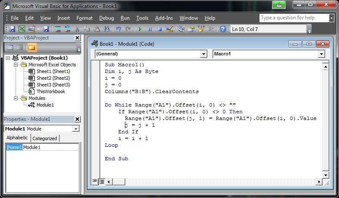
Task: Click the Type a question for help box
Action: pyautogui.click(x=294, y=18)
